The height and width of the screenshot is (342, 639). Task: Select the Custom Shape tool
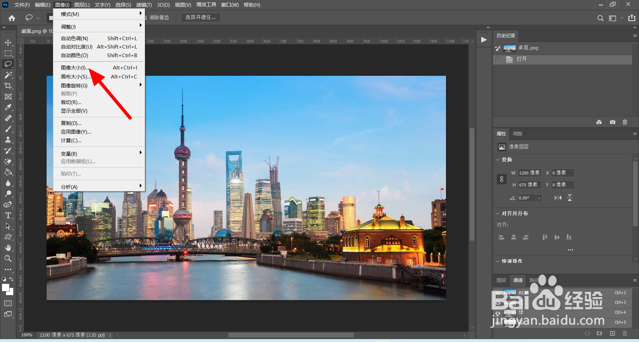(x=8, y=237)
